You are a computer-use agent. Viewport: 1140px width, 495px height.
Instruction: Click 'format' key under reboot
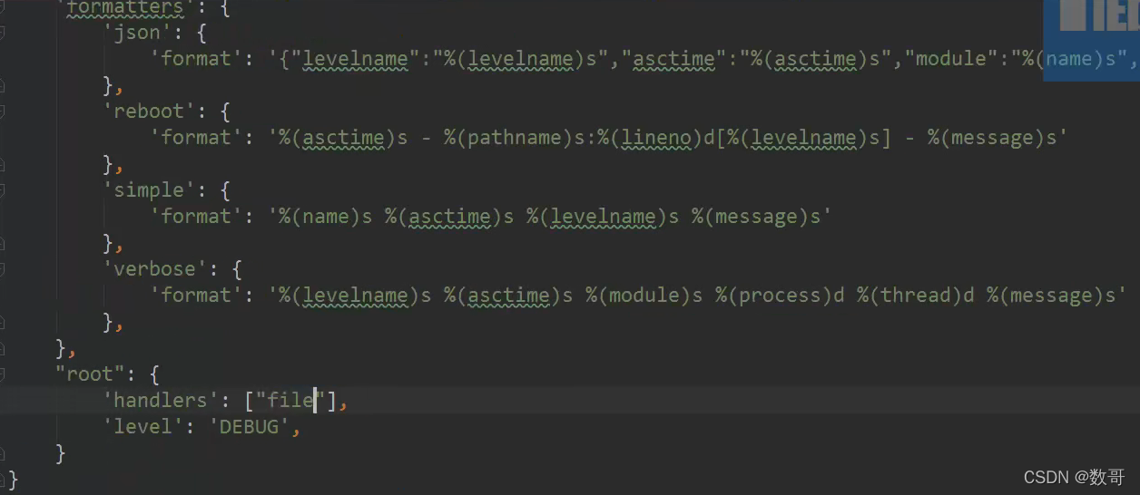coord(197,138)
